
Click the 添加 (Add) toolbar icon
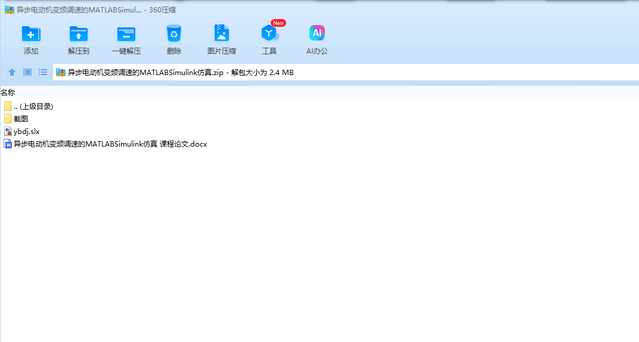(30, 34)
